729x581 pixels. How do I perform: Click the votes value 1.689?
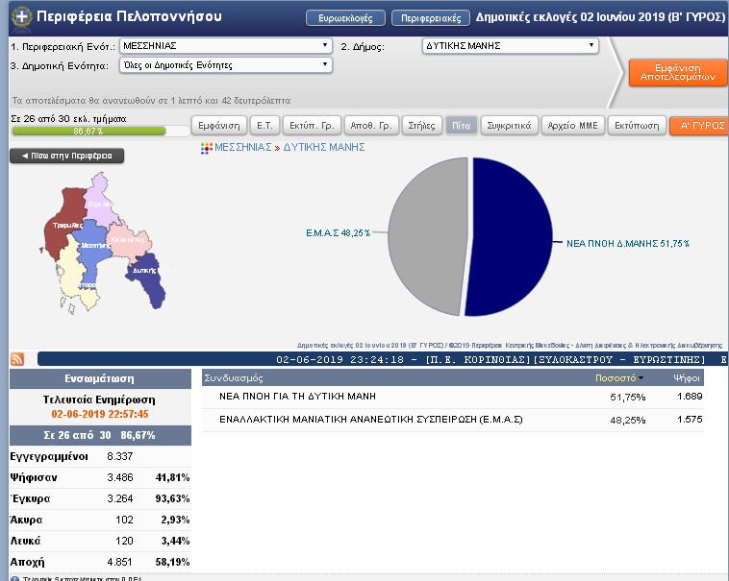[x=690, y=397]
